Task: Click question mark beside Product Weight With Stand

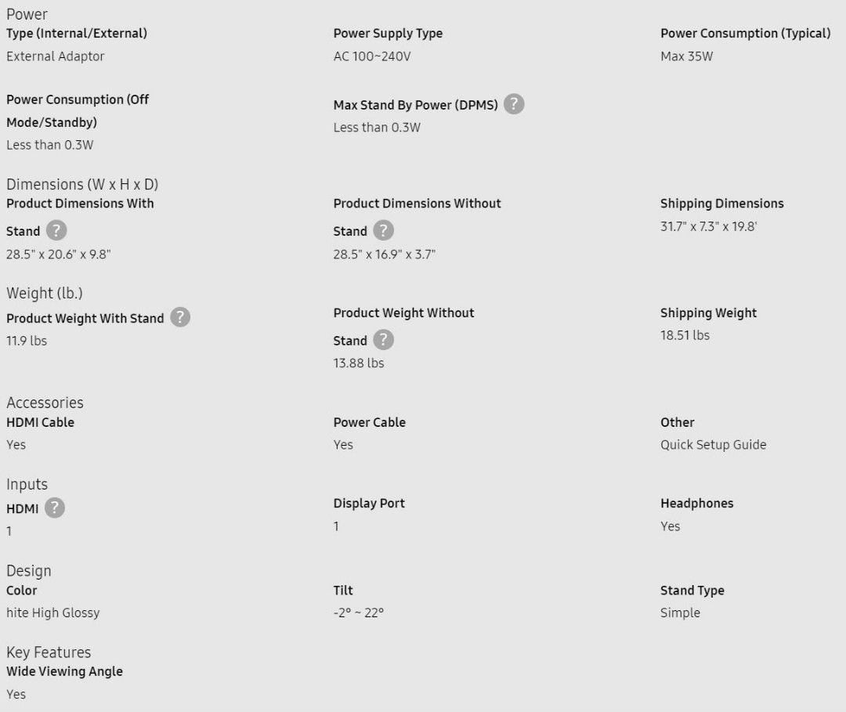Action: tap(180, 317)
